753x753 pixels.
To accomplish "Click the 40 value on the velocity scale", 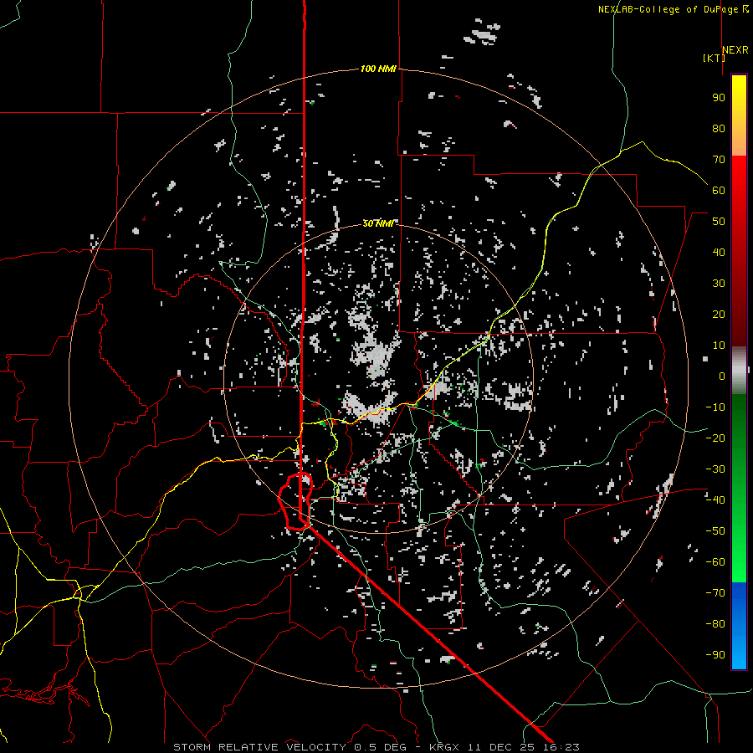I will tap(719, 252).
